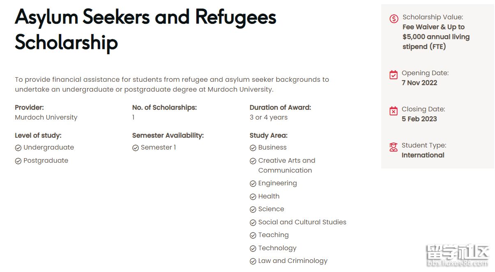Click the Student Type graduate icon
This screenshot has height=272, width=495.
pyautogui.click(x=394, y=147)
